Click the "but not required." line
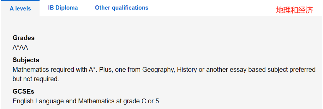 [36, 79]
